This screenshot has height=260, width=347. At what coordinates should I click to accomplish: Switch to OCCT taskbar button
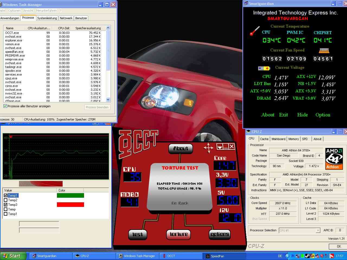coord(181,256)
